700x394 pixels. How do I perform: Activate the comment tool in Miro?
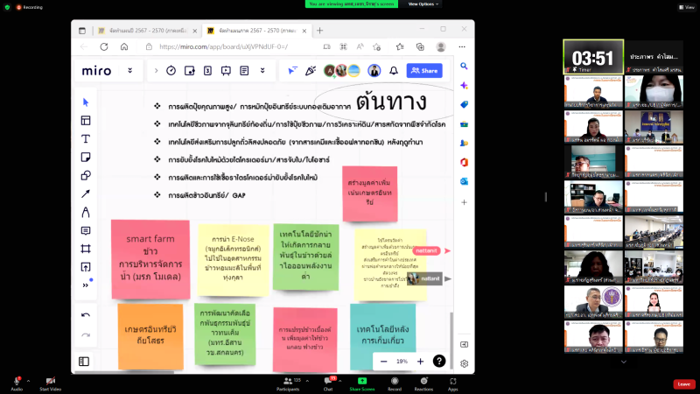(x=86, y=230)
